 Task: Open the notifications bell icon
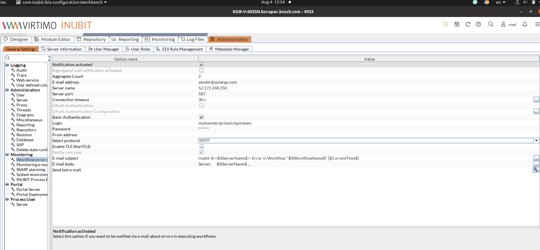[525, 24]
